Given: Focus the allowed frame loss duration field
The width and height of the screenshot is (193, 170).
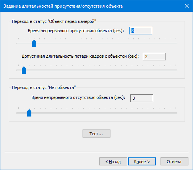Looking at the screenshot, I should pos(154,57).
